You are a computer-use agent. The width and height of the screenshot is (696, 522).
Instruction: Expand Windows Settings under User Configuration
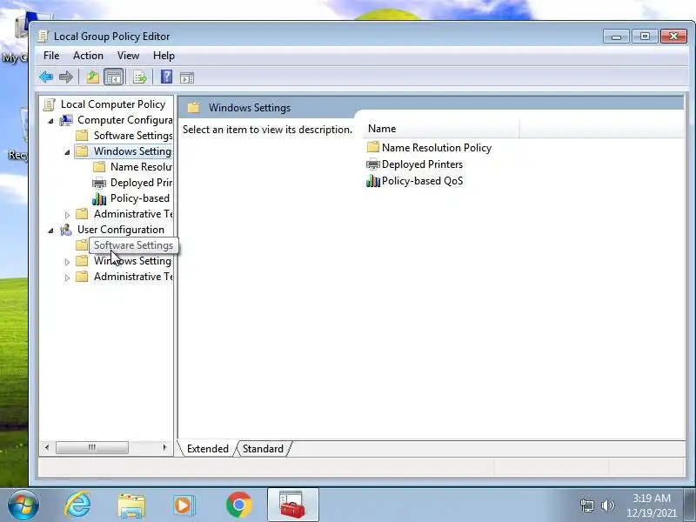pyautogui.click(x=67, y=262)
